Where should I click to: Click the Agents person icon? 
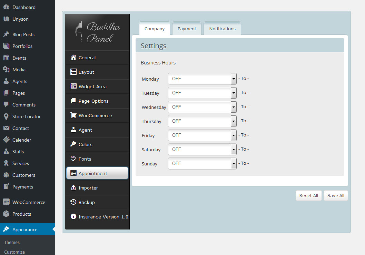click(6, 81)
